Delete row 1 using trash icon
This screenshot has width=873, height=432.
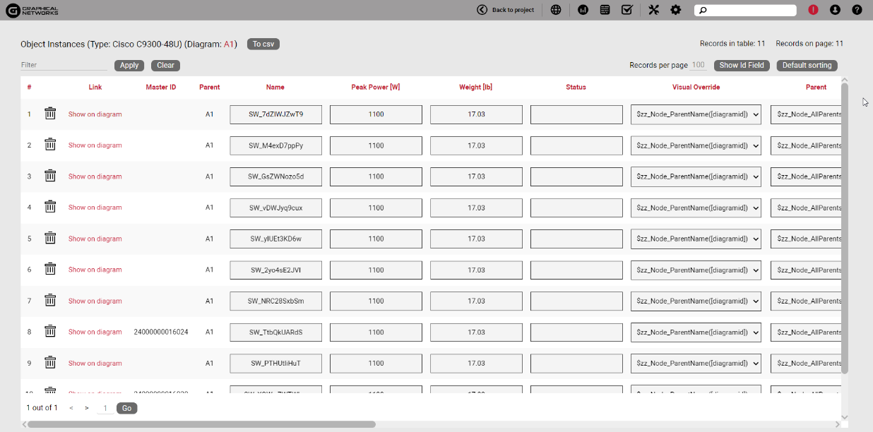coord(50,114)
